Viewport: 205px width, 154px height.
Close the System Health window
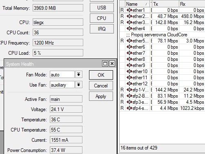click(112, 64)
